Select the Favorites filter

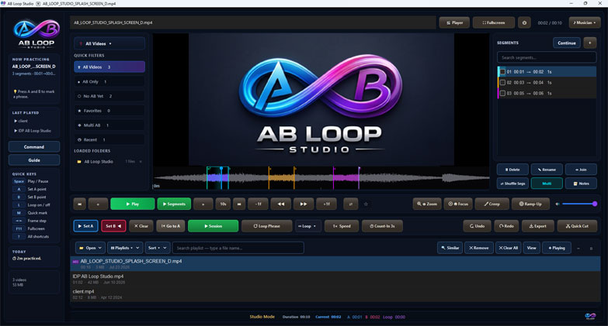(109, 111)
